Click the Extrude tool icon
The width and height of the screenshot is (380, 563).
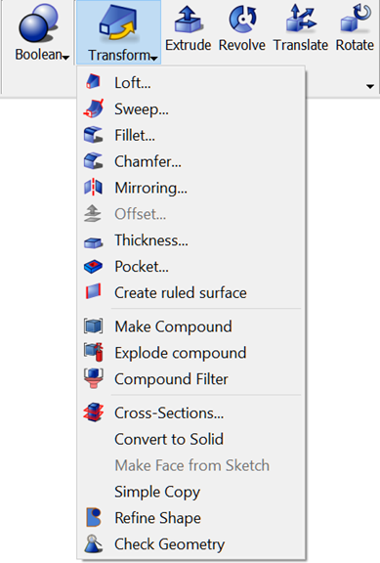pyautogui.click(x=189, y=19)
